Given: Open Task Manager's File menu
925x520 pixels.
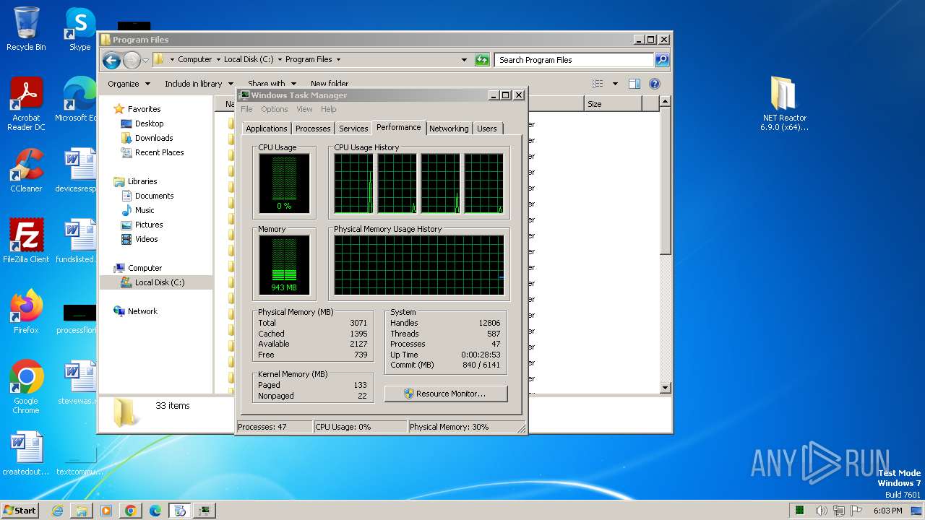Looking at the screenshot, I should point(246,109).
